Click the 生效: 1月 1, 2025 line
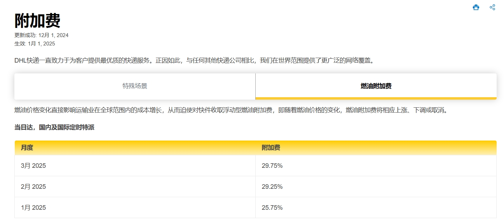Image resolution: width=504 pixels, height=222 pixels. 35,44
